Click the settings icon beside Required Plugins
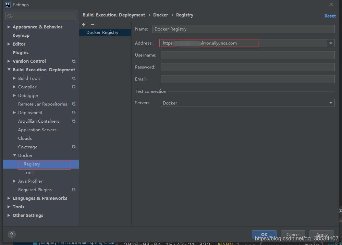The width and height of the screenshot is (342, 245). click(73, 189)
